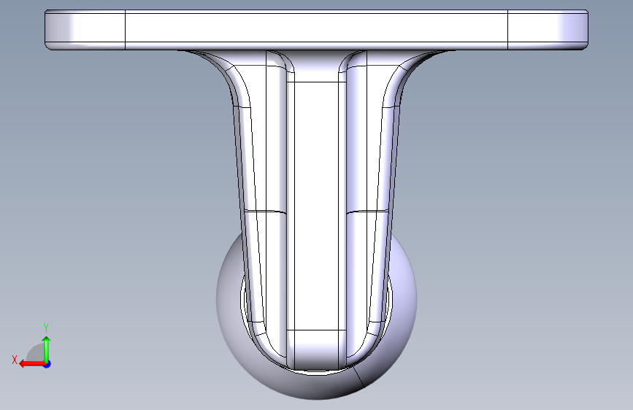The height and width of the screenshot is (410, 633).
Task: Click the green Y axis arrow of the triad
Action: click(47, 349)
